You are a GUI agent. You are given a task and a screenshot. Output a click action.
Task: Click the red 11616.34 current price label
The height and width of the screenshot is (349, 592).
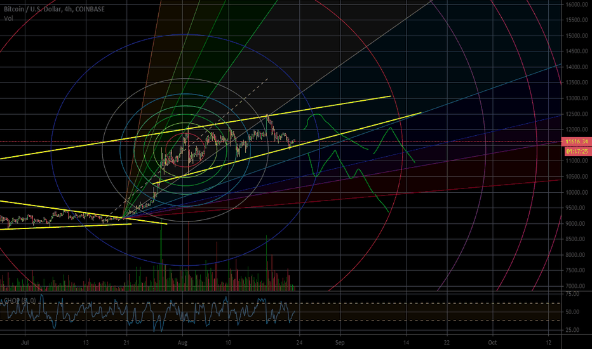(577, 142)
